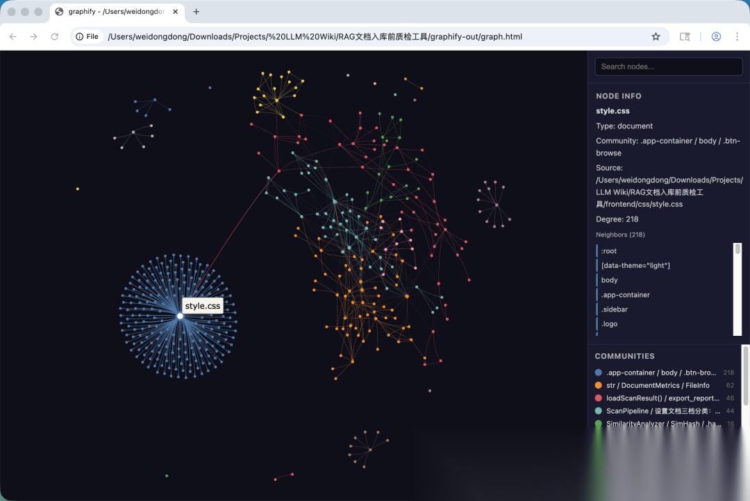Click orange swatch of DocumentMetrics community

point(599,385)
